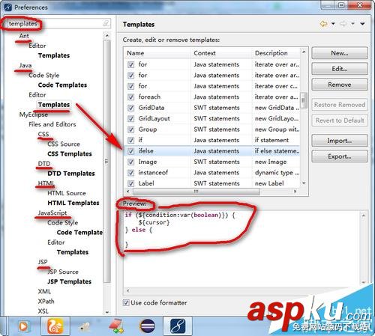This screenshot has width=375, height=336.
Task: Uncheck the GridLayout template checkbox
Action: pyautogui.click(x=130, y=118)
